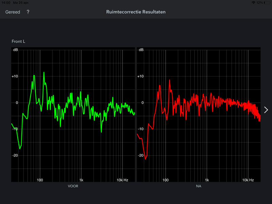The image size is (272, 204).
Task: Tap the battery indicator icon
Action: tap(267, 3)
